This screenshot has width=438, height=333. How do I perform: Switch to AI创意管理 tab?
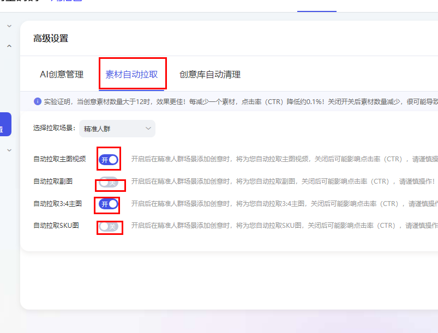[62, 75]
